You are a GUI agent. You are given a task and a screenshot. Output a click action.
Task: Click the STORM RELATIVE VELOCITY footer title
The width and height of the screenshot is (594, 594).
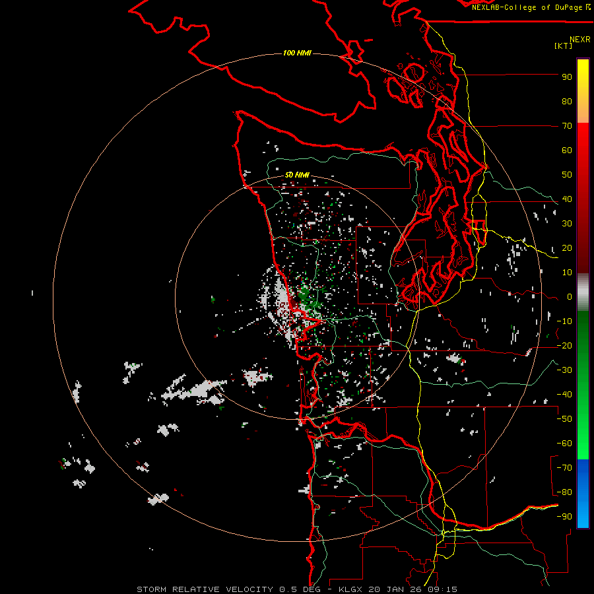(205, 589)
